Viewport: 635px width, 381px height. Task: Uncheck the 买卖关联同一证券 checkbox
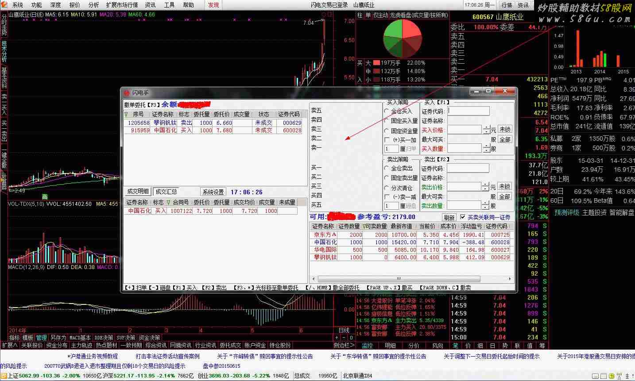coord(463,217)
